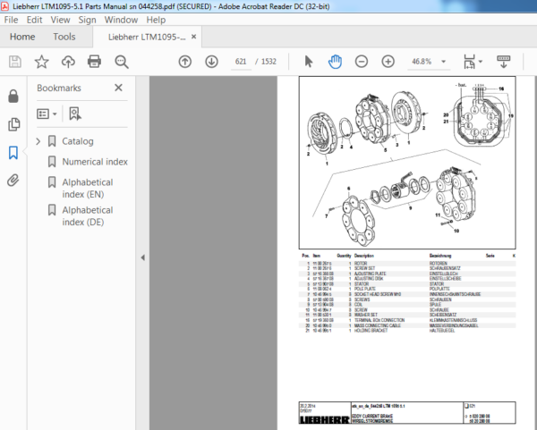Open the Catalog bookmark
The width and height of the screenshot is (537, 430).
point(78,141)
